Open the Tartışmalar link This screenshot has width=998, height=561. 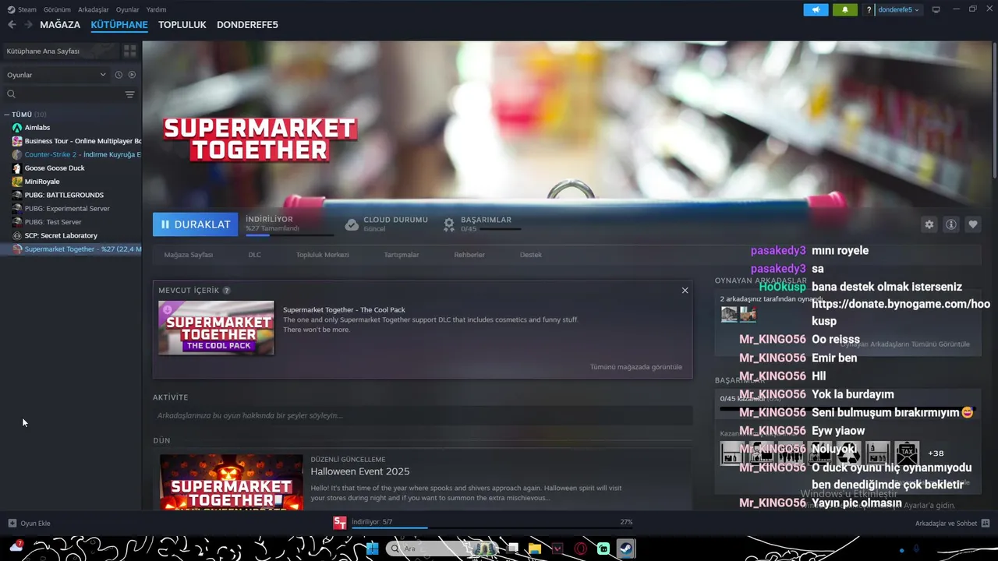tap(402, 255)
